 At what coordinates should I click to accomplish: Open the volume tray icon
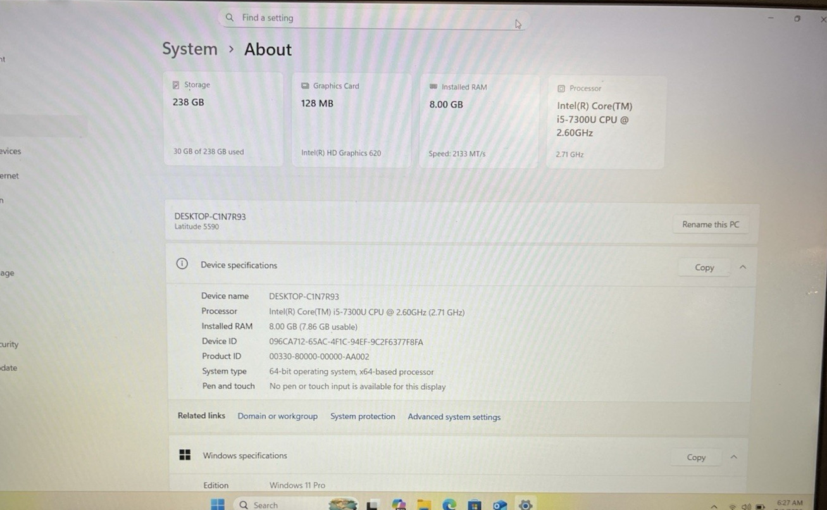746,507
